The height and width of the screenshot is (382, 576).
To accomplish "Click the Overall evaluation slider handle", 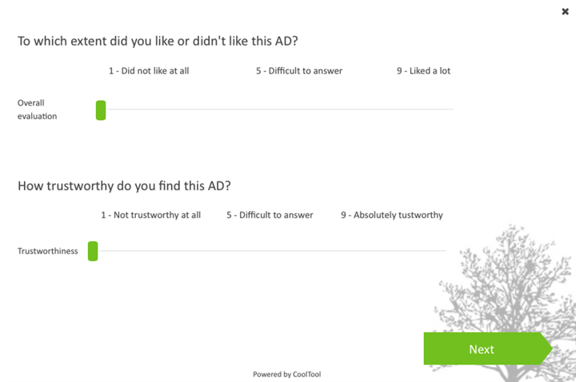I will coord(101,109).
